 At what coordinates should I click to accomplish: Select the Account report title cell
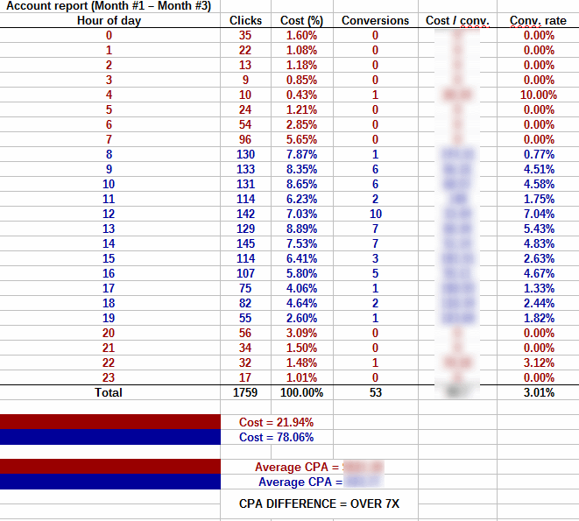point(96,7)
